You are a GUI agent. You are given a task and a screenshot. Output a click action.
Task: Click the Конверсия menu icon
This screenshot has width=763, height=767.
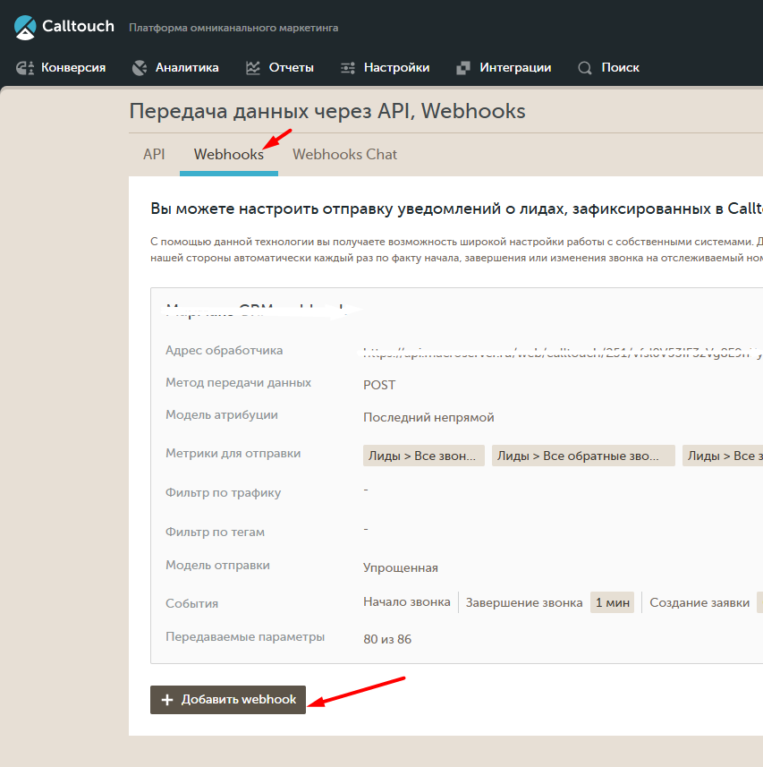25,68
